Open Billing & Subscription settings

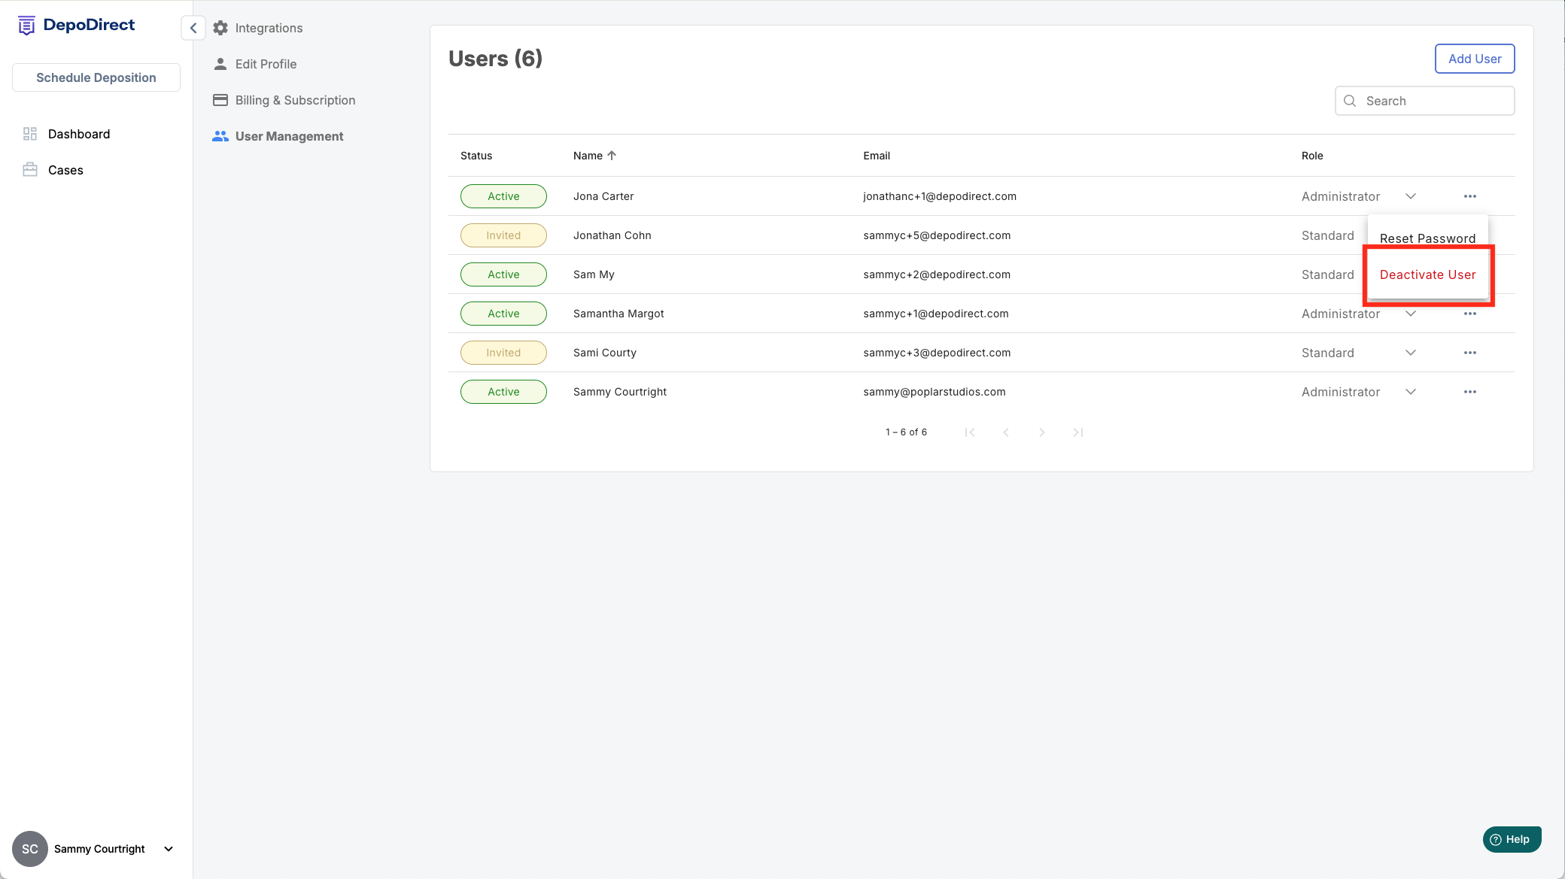295,100
